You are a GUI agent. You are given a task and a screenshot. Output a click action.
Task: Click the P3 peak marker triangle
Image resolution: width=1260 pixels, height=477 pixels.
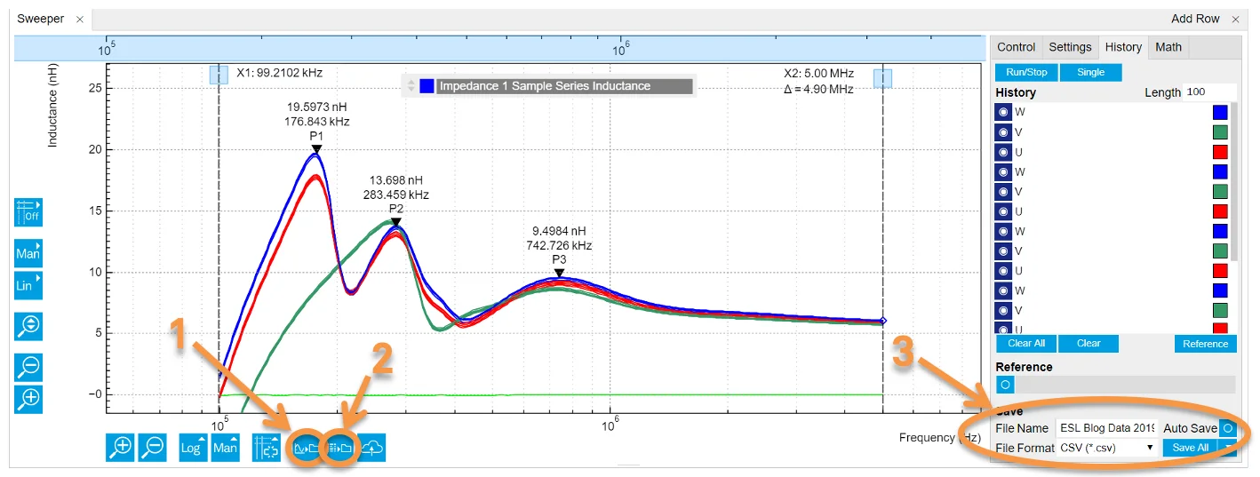[x=559, y=274]
